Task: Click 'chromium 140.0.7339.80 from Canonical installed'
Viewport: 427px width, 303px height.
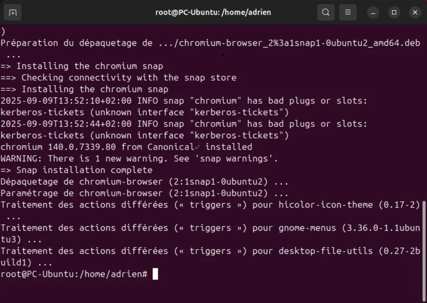Action: [x=126, y=147]
